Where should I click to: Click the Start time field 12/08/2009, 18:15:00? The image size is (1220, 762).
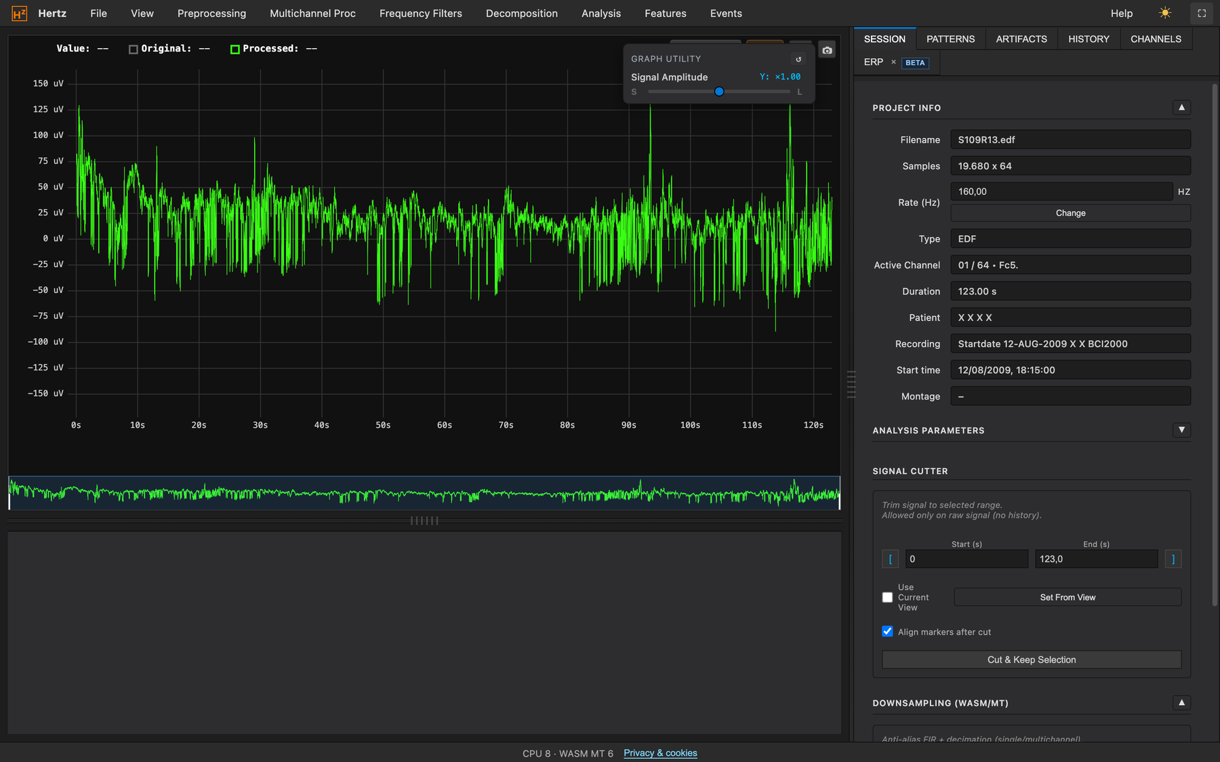[x=1070, y=370]
